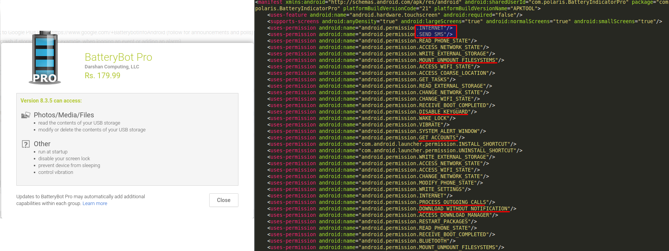The width and height of the screenshot is (669, 251).
Task: Click 'control vibration' permission
Action: (56, 172)
